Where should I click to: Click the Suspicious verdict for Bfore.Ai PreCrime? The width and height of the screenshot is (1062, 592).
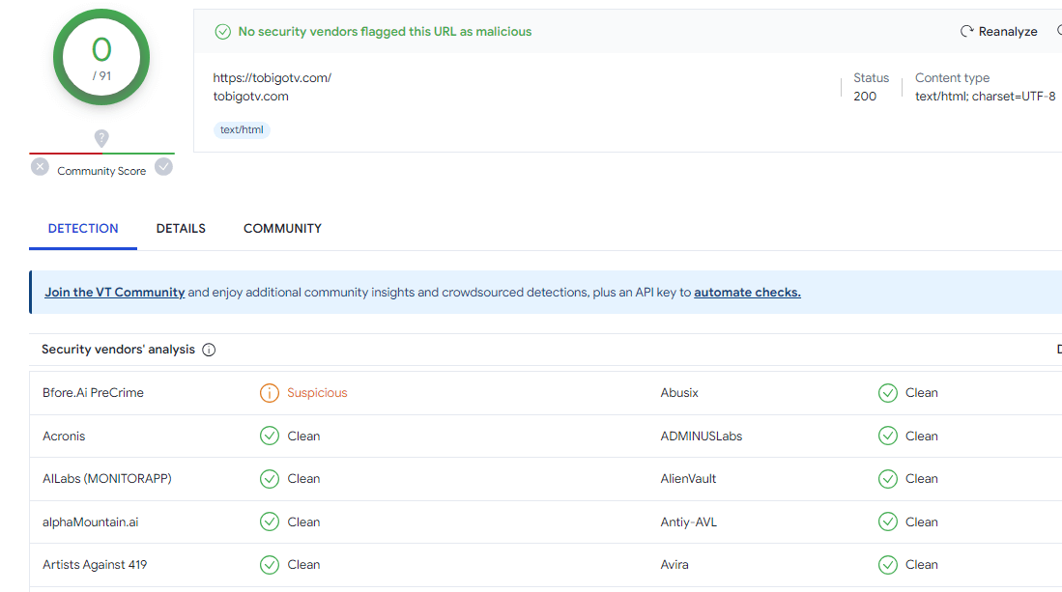click(x=317, y=393)
